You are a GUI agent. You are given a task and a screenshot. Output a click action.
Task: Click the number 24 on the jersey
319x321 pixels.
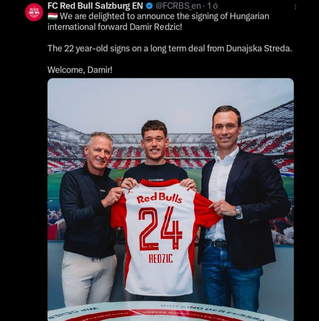click(160, 229)
